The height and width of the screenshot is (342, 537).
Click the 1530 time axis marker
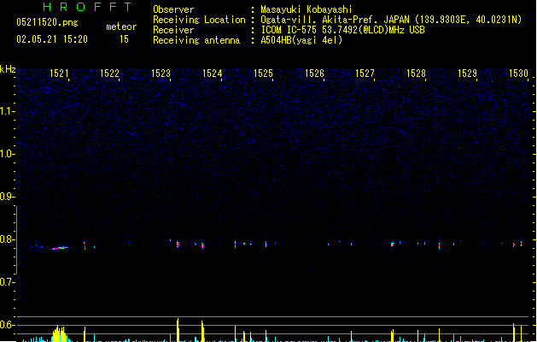click(518, 74)
